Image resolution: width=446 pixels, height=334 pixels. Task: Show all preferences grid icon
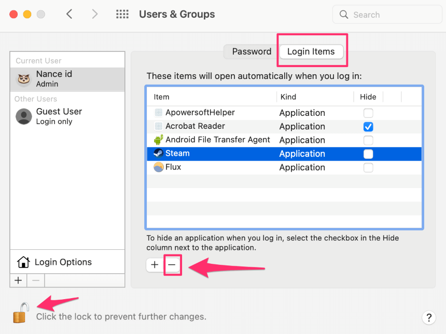click(x=122, y=15)
